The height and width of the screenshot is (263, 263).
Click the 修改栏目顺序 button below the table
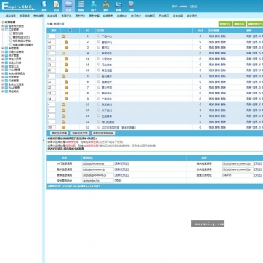tap(59, 133)
